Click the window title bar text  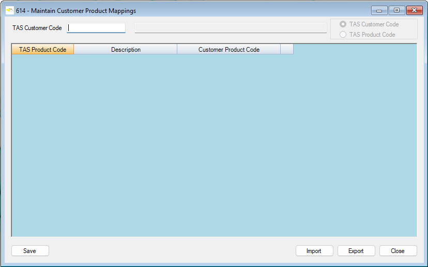76,11
